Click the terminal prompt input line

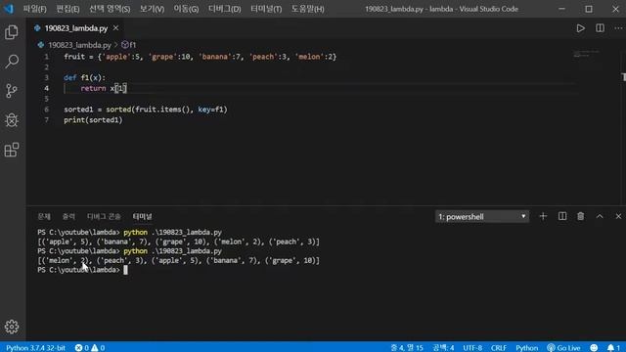click(x=82, y=270)
